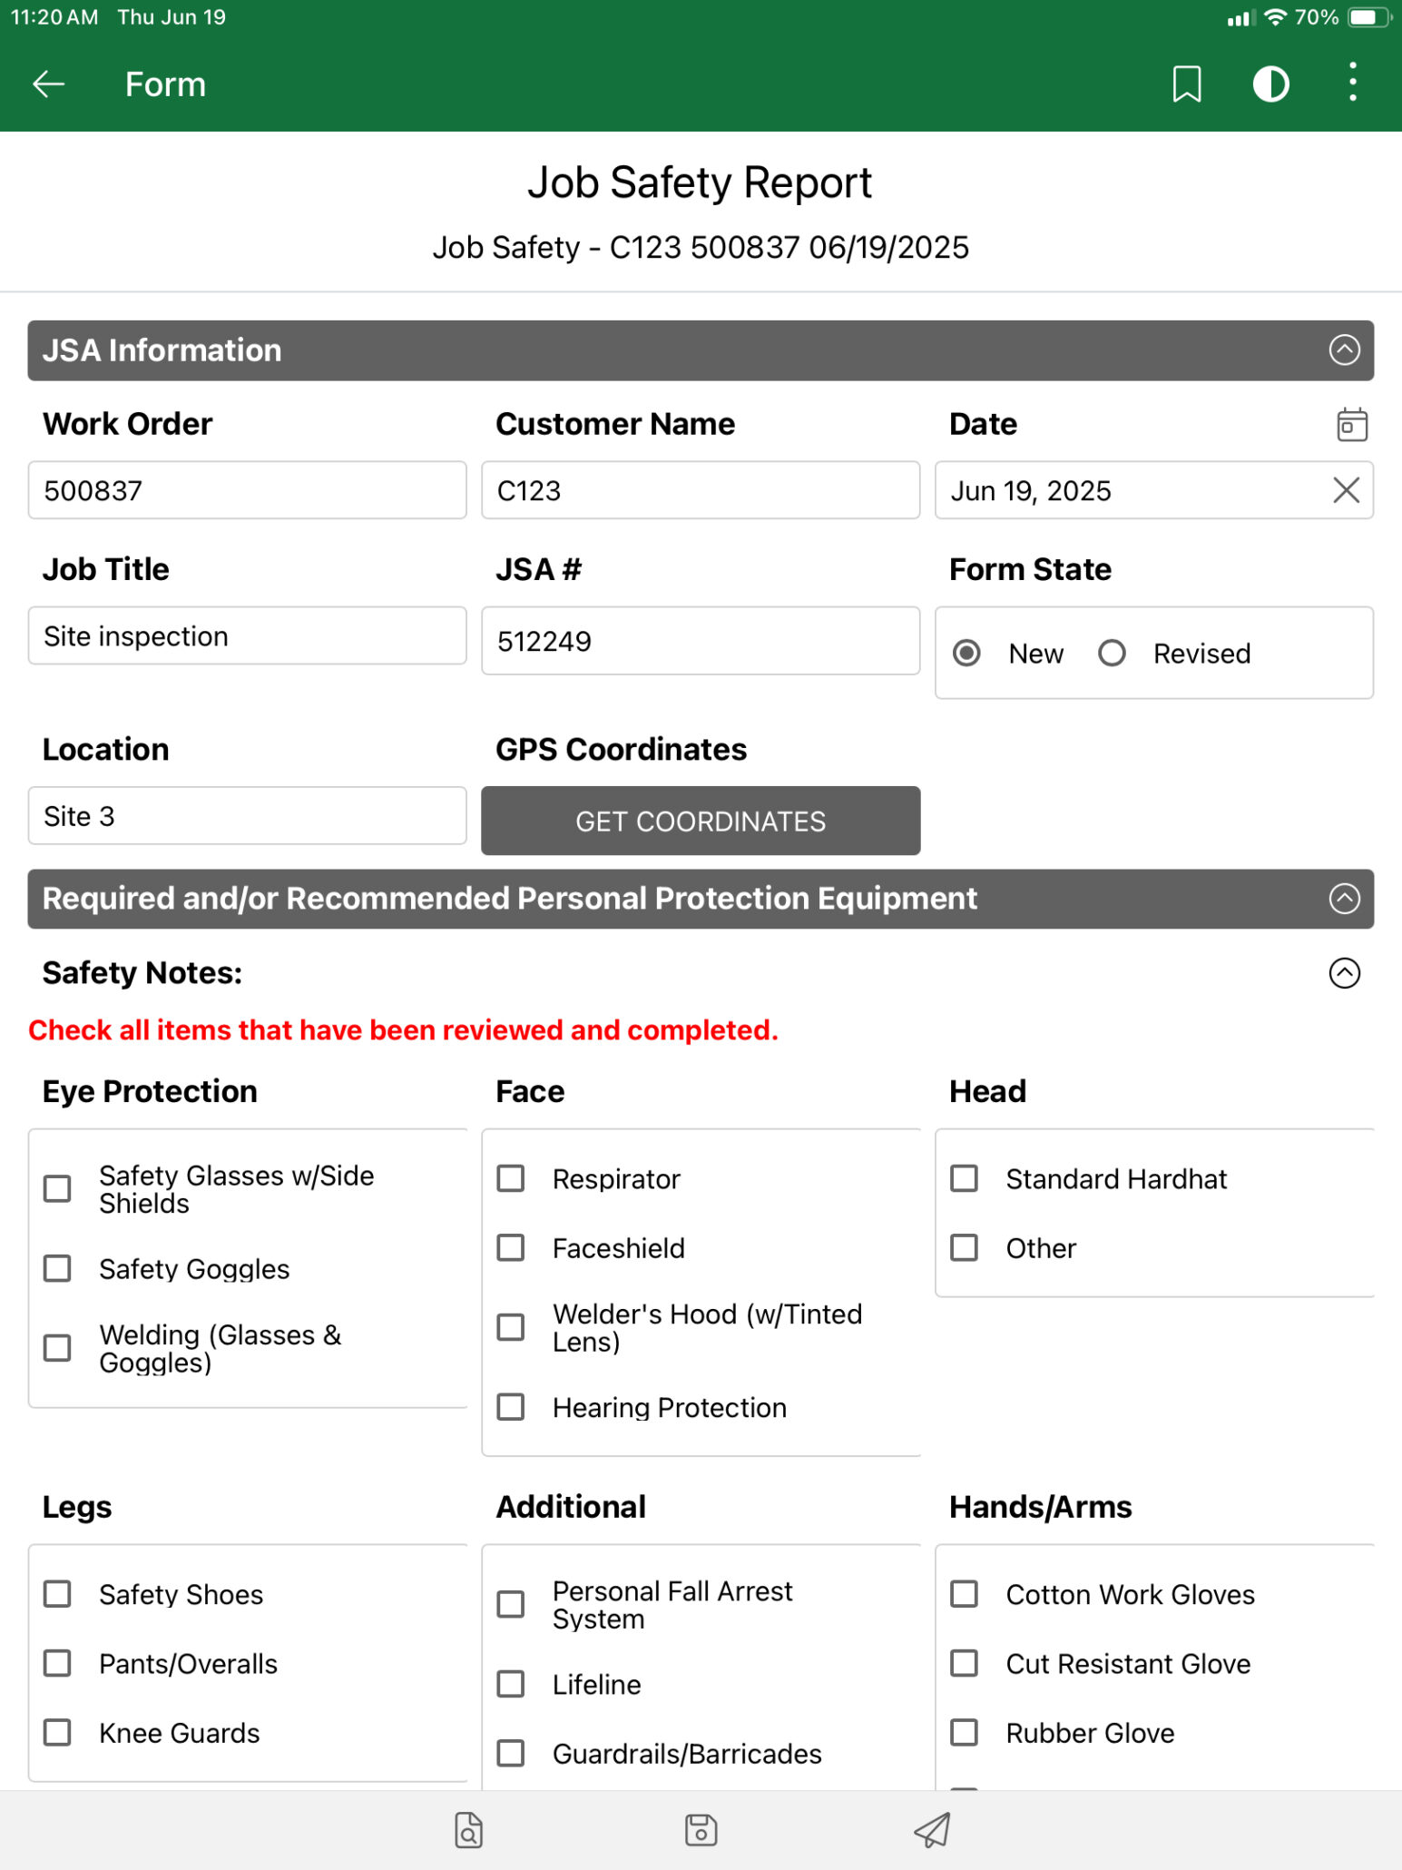Open the calendar picker next to Date
This screenshot has height=1870, width=1402.
pyautogui.click(x=1351, y=425)
